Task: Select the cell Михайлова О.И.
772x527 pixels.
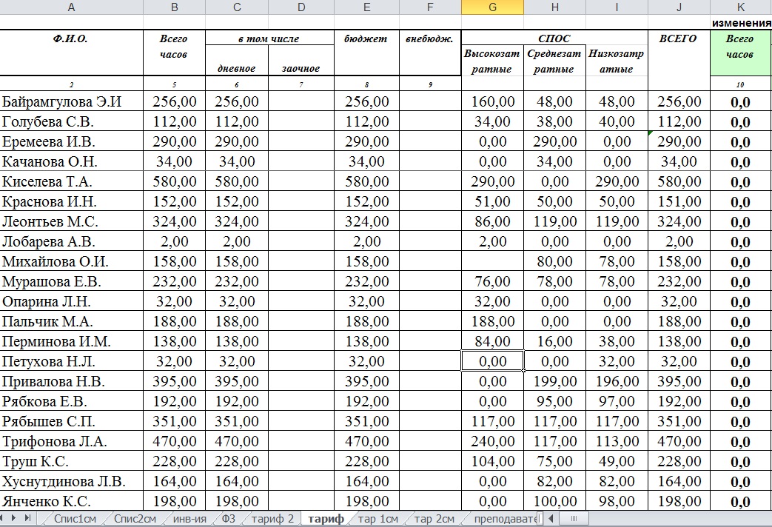Action: [x=71, y=261]
